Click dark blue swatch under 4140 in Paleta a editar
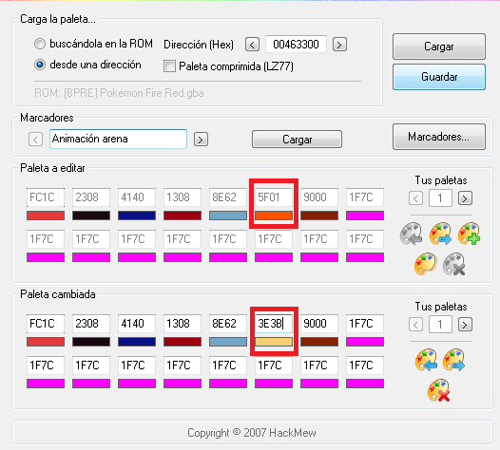500x450 pixels. click(x=137, y=216)
